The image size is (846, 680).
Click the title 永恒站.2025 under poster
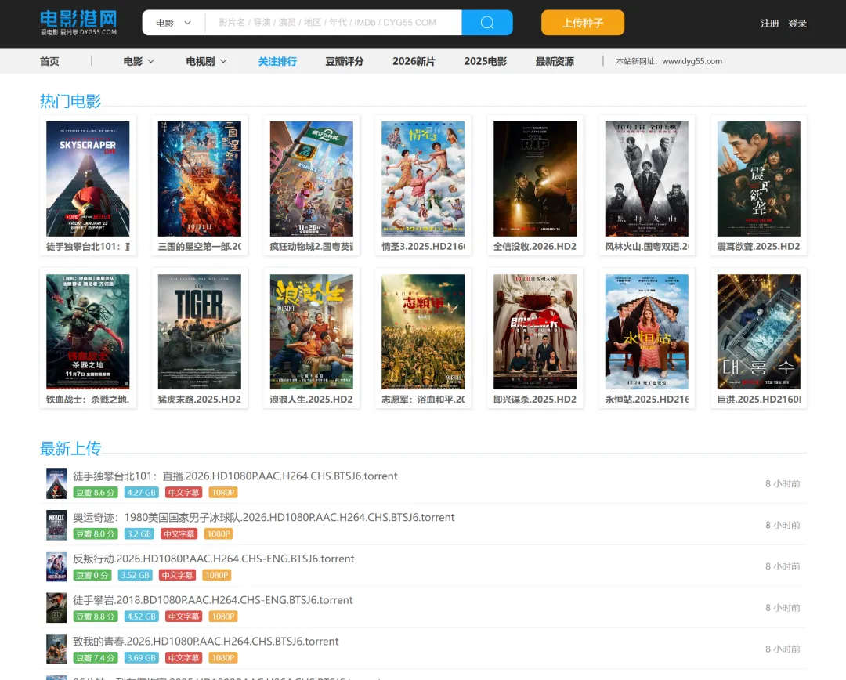[x=647, y=400]
